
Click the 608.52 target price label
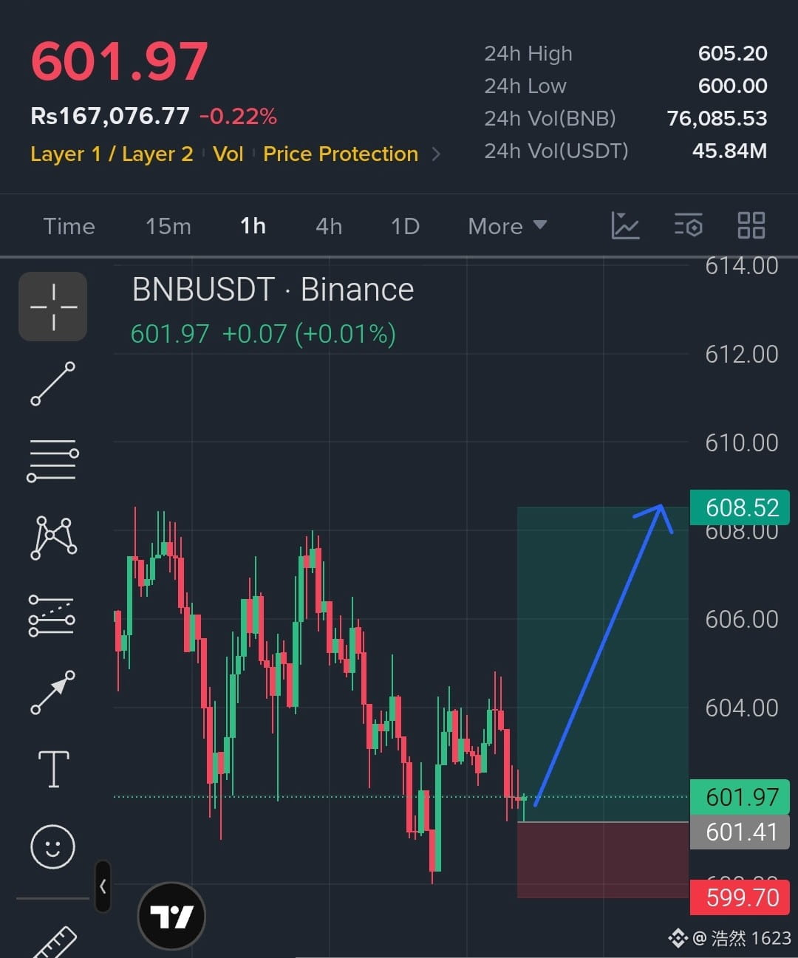coord(740,507)
